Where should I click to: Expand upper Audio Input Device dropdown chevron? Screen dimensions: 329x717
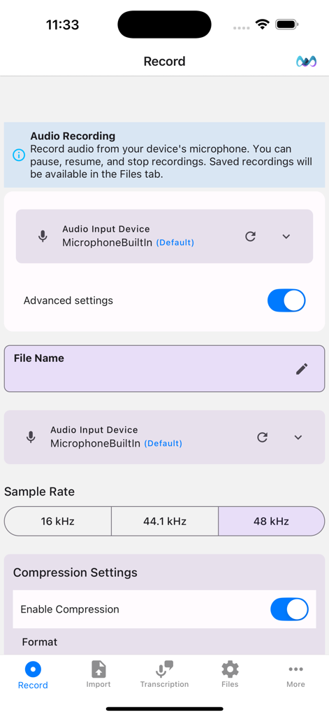point(286,237)
